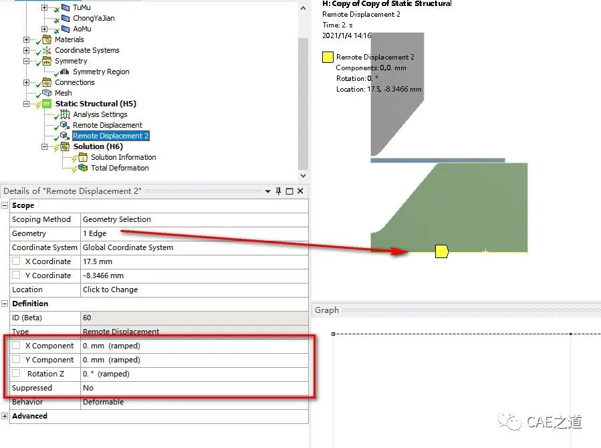Click the Coordinate Systems triad icon
Viewport: 601px width, 448px height.
click(x=47, y=50)
